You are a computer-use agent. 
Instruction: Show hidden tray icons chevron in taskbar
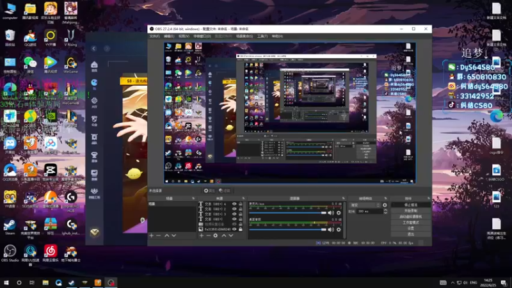pos(452,282)
